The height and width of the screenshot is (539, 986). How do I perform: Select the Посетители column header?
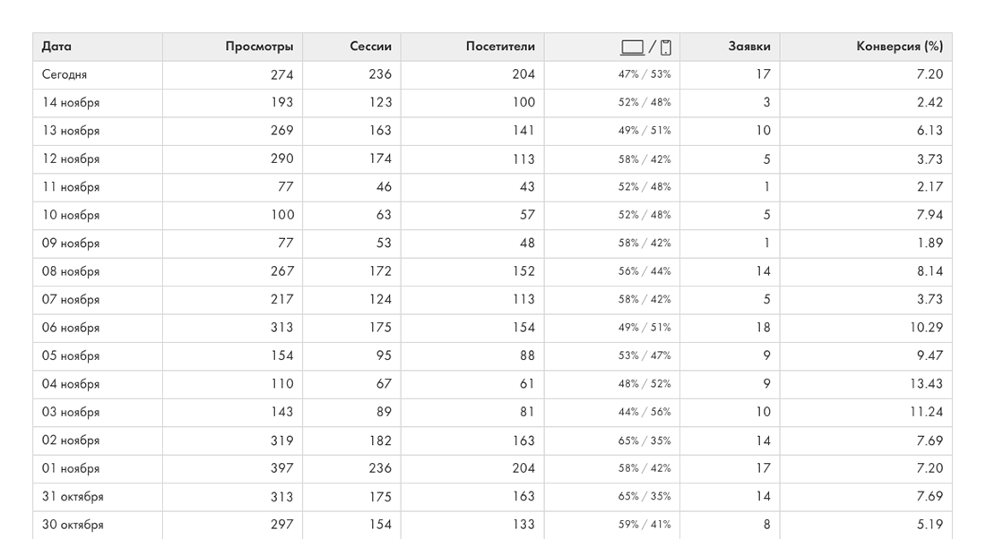500,47
